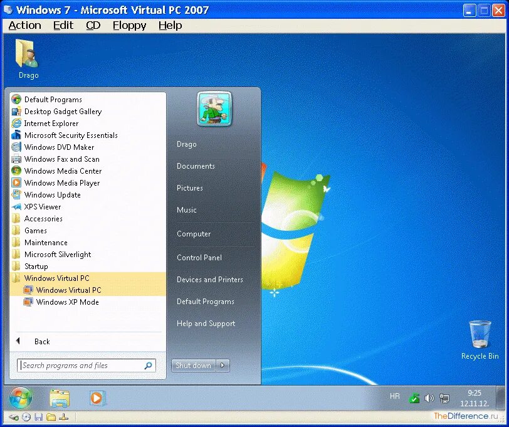This screenshot has height=427, width=509.
Task: Open the Floppy menu
Action: 130,25
